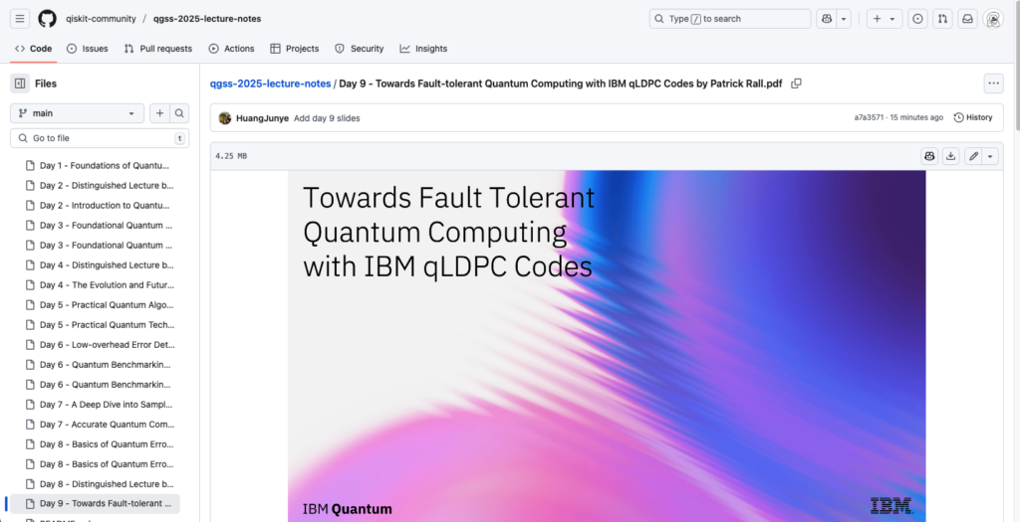
Task: Focus the Go to file input
Action: [x=100, y=138]
